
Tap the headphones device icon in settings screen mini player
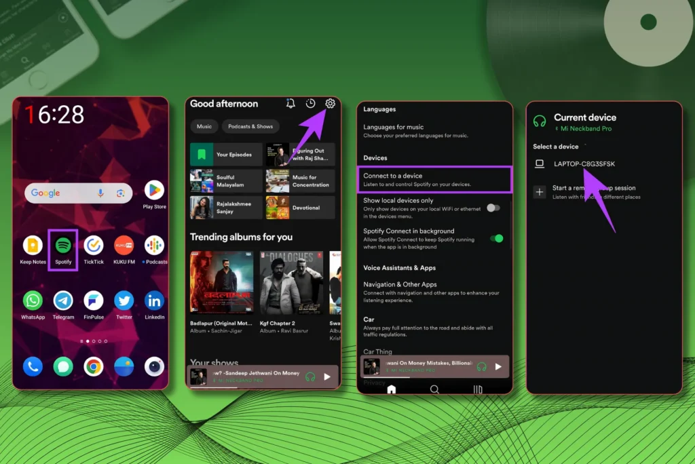point(481,367)
